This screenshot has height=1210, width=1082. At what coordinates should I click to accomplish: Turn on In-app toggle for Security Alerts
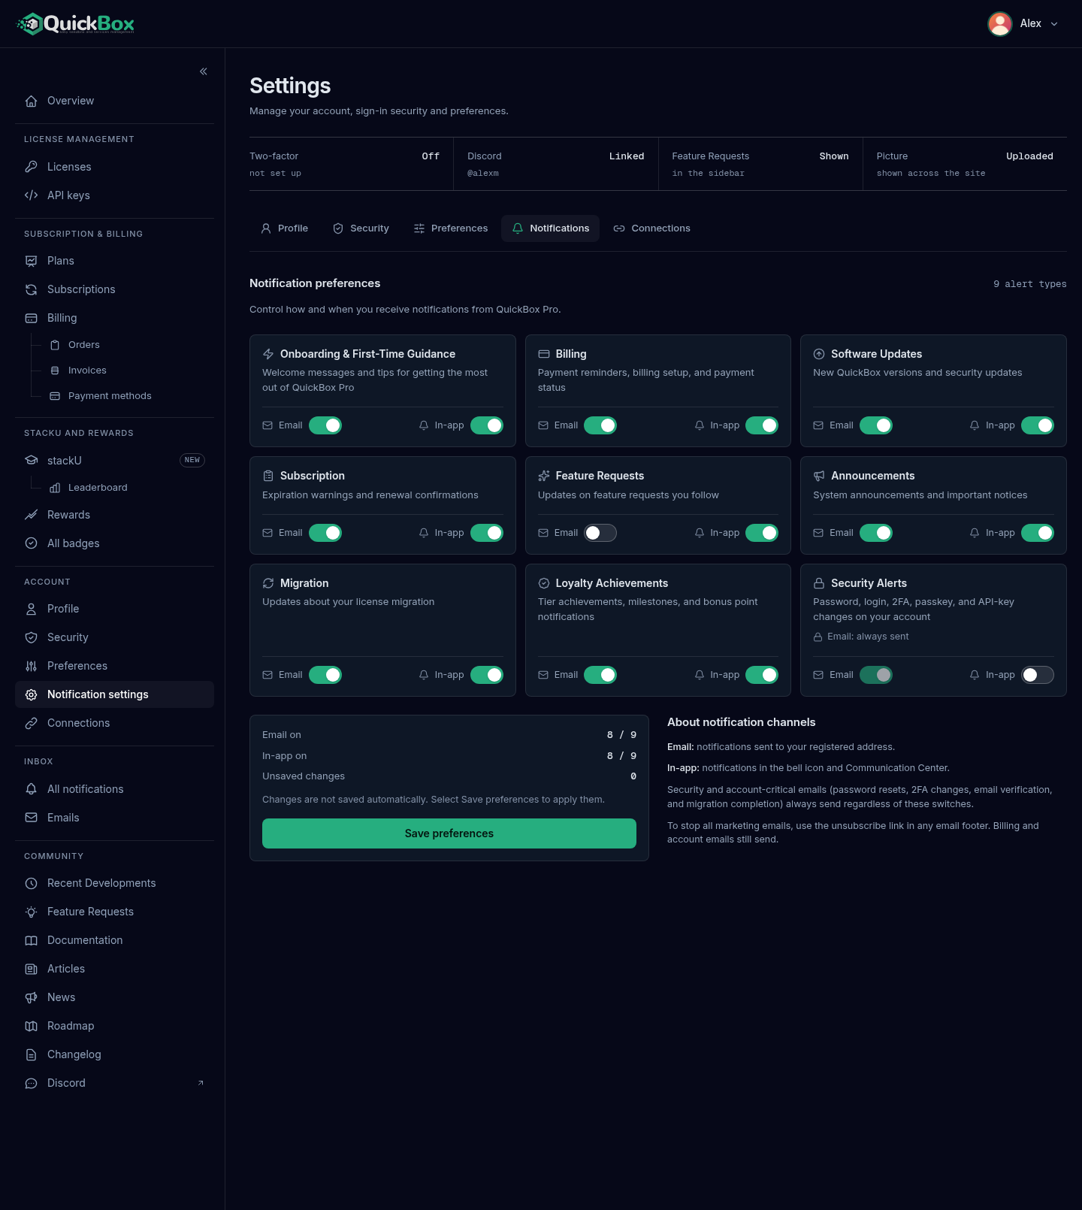coord(1038,675)
